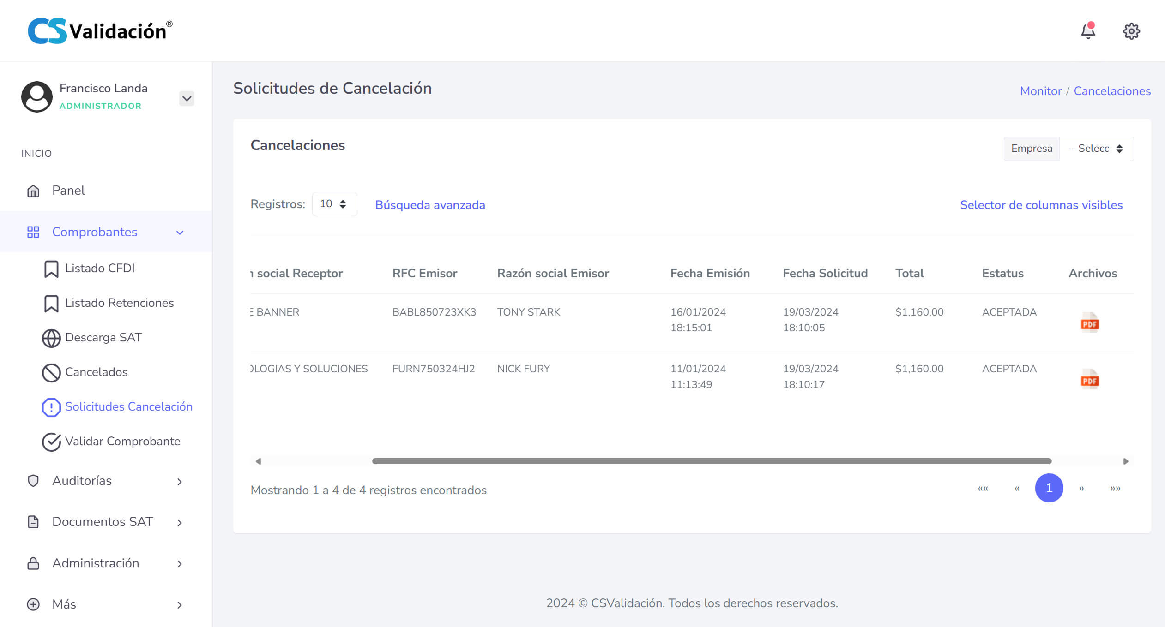The height and width of the screenshot is (627, 1165).
Task: Download PDF for TONY STARK row
Action: pyautogui.click(x=1090, y=322)
